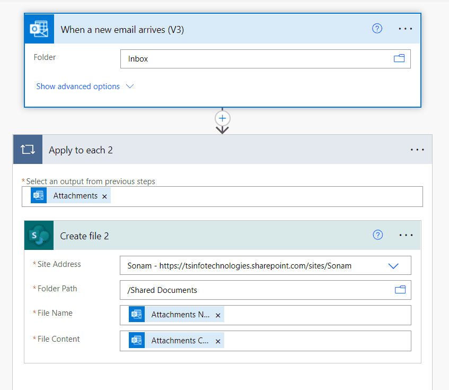Open the Site Address dropdown arrow
Screen dimensions: 449x390
click(x=393, y=266)
